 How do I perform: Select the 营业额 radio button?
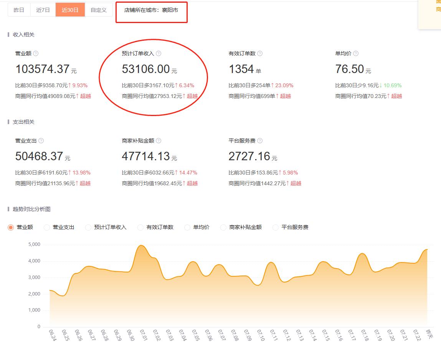(11, 227)
